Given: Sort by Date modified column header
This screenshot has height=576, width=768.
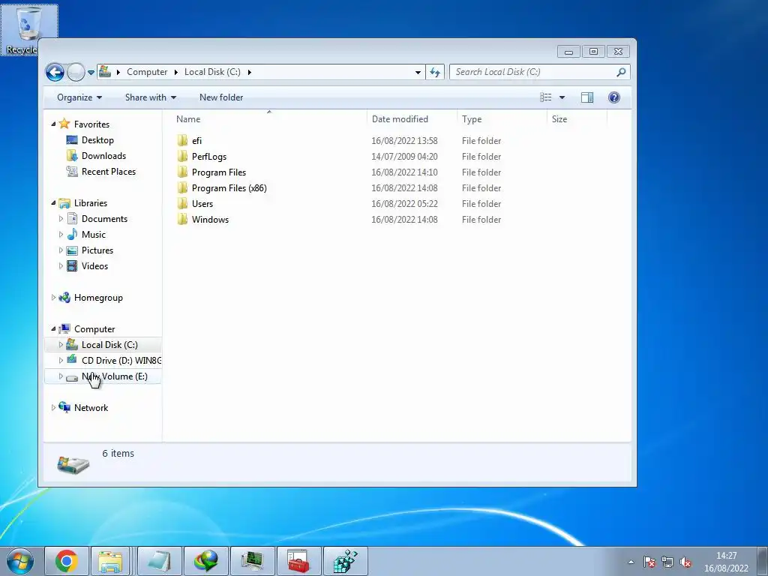Looking at the screenshot, I should point(400,119).
